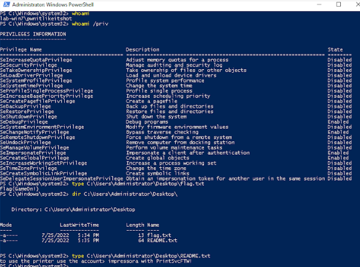This screenshot has height=267, width=360.
Task: Click the 'Description' column header
Action: tap(142, 49)
